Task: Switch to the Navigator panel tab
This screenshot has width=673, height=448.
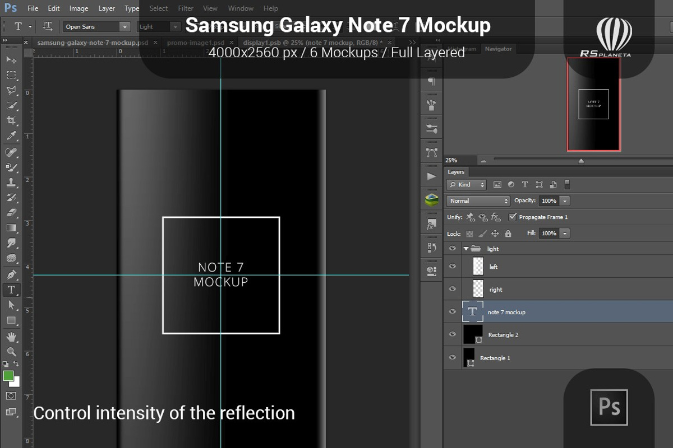Action: (x=498, y=49)
